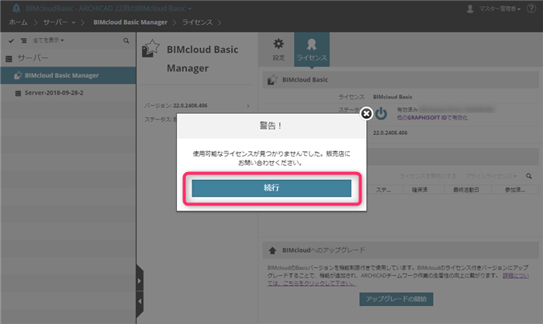Viewport: 543px width, 324px height.
Task: Switch to the ライセンス tab
Action: pyautogui.click(x=312, y=50)
